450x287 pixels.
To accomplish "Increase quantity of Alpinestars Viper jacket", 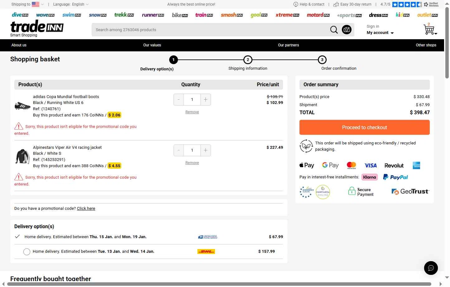I will point(206,150).
